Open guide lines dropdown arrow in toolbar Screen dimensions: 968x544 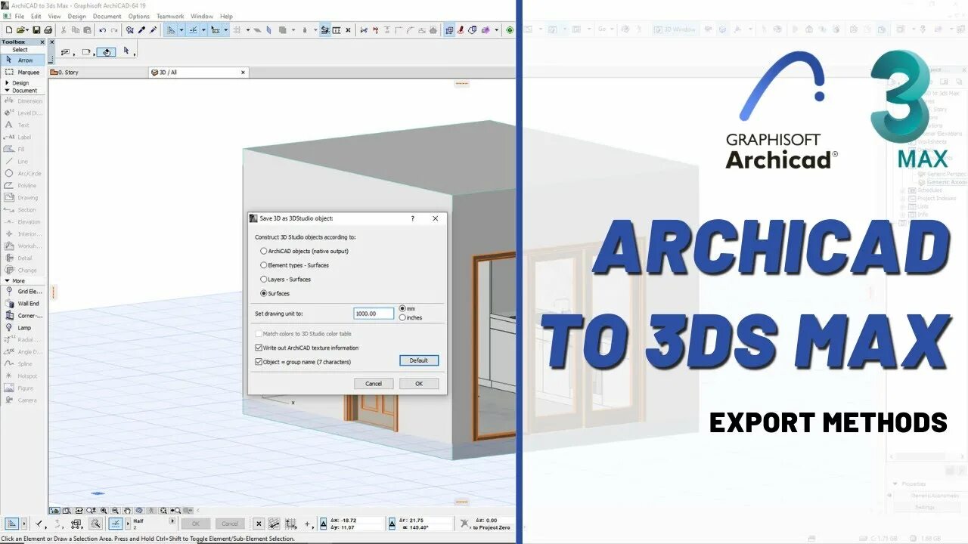point(181,30)
